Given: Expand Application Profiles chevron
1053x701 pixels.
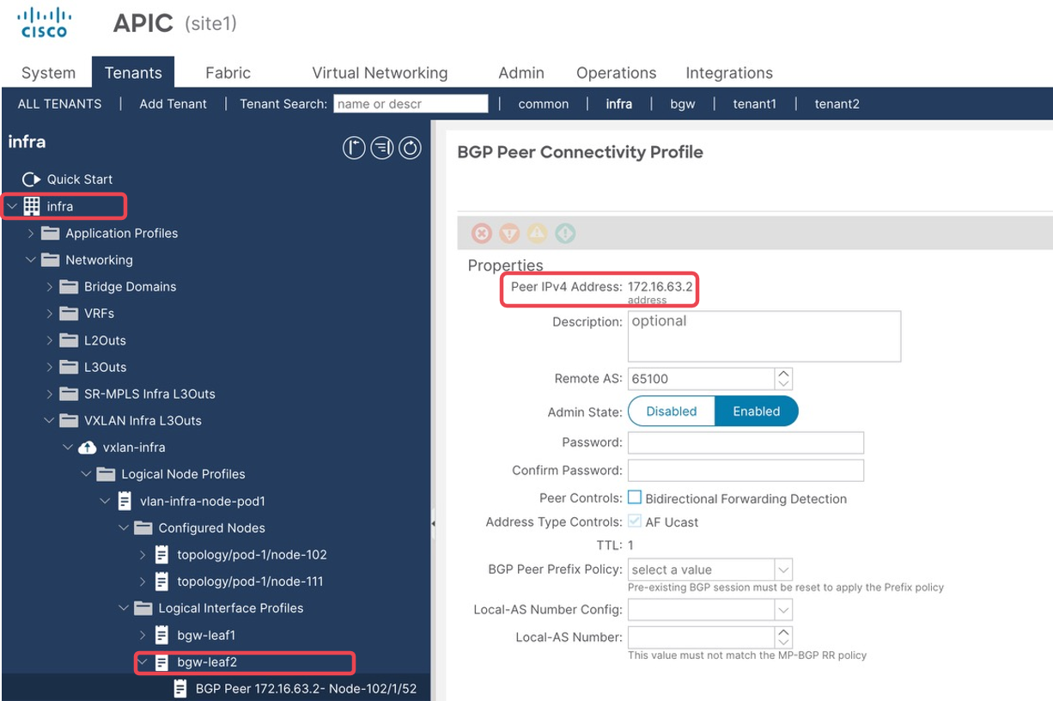Looking at the screenshot, I should point(32,234).
